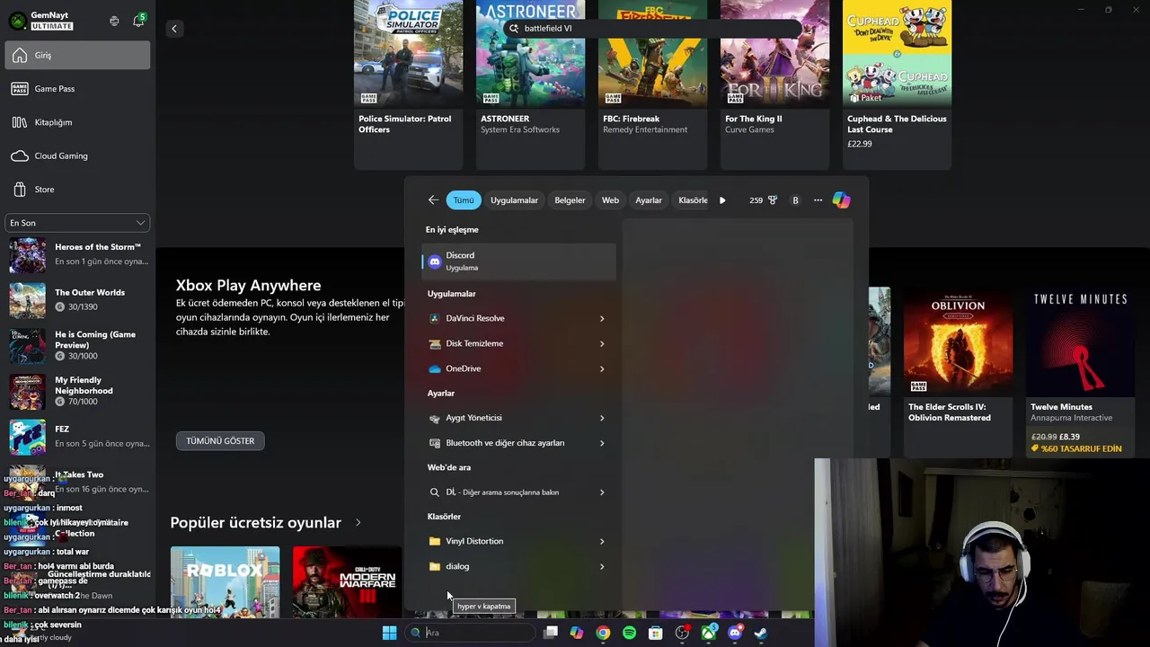Expand DaVinci Resolve result options arrow

[602, 318]
